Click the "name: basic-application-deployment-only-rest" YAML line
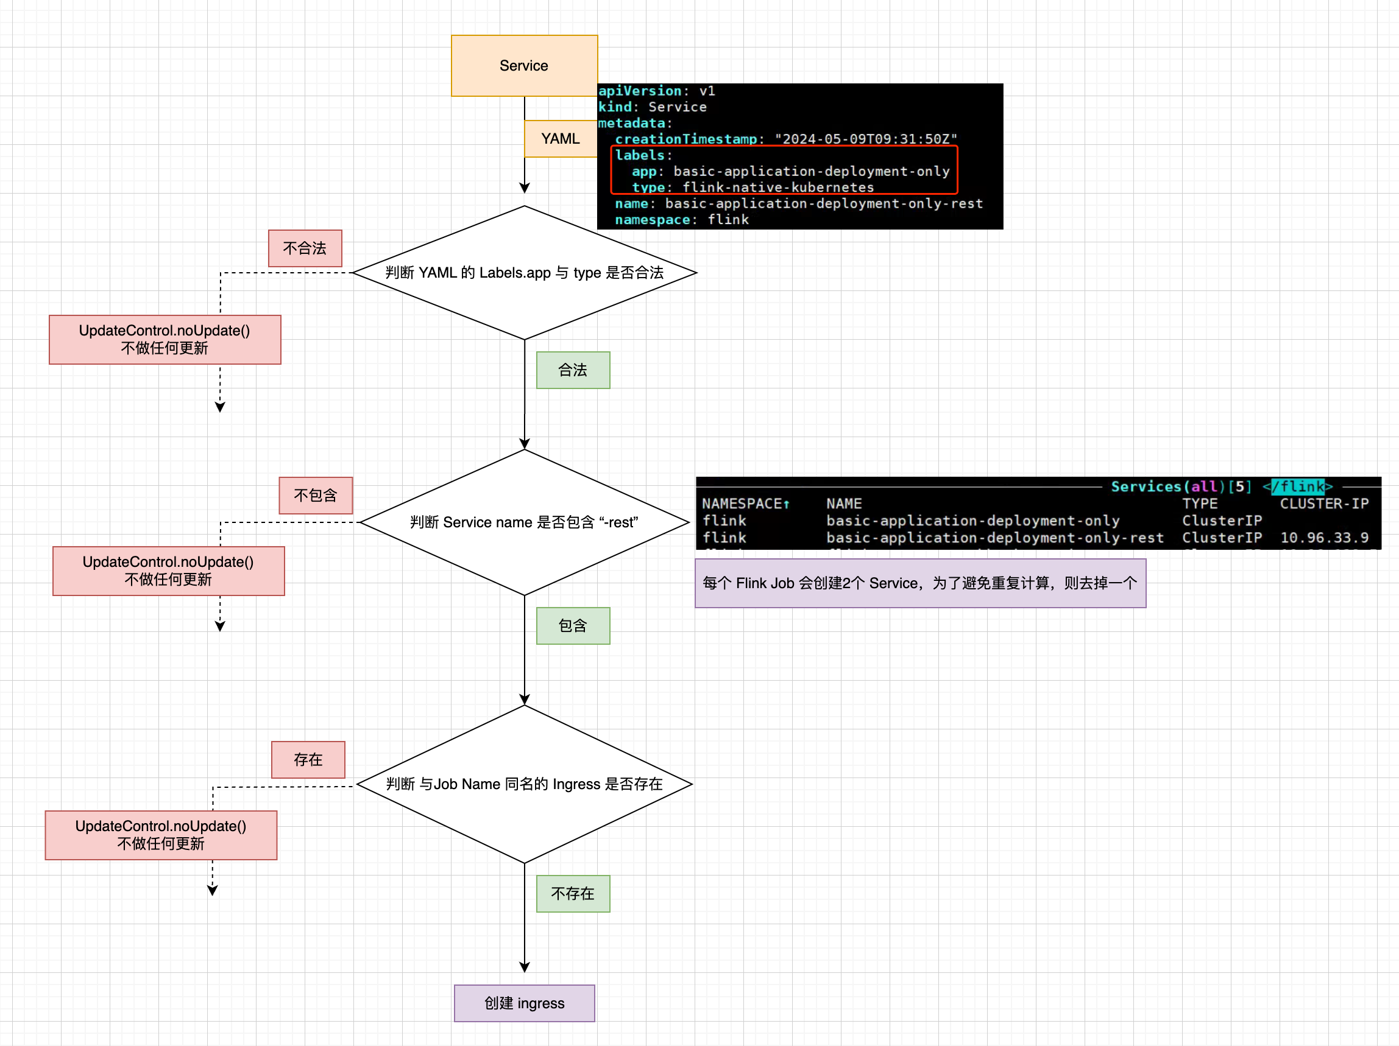Screen dimensions: 1399x1046 click(799, 203)
